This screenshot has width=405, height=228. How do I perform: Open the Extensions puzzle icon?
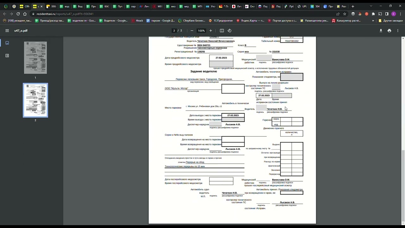pos(373,14)
